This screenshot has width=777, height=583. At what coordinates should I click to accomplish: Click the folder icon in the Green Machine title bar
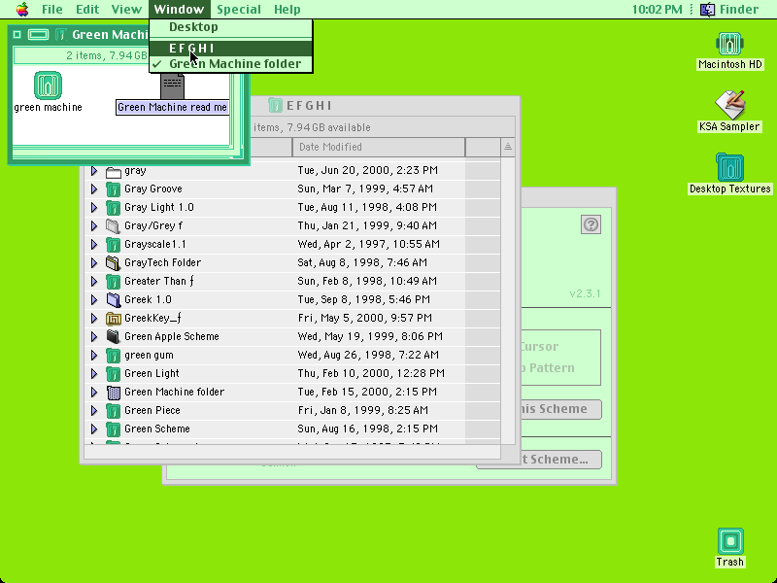pos(61,34)
